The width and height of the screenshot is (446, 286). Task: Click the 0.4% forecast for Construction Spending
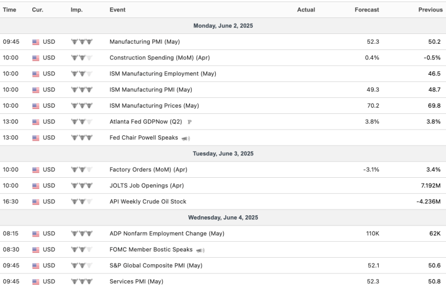[372, 58]
